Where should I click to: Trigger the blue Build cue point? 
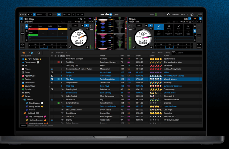tap(53, 29)
